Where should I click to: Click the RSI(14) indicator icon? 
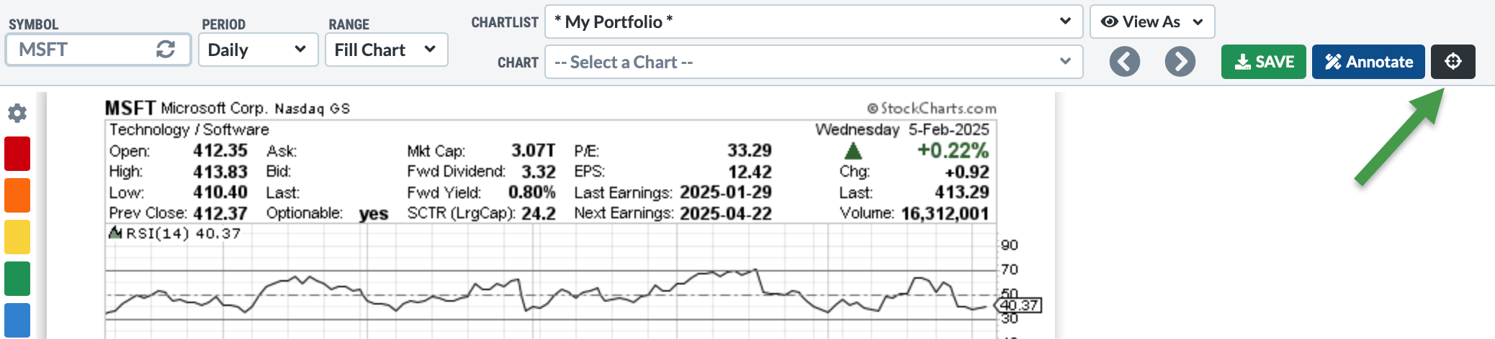(x=115, y=233)
